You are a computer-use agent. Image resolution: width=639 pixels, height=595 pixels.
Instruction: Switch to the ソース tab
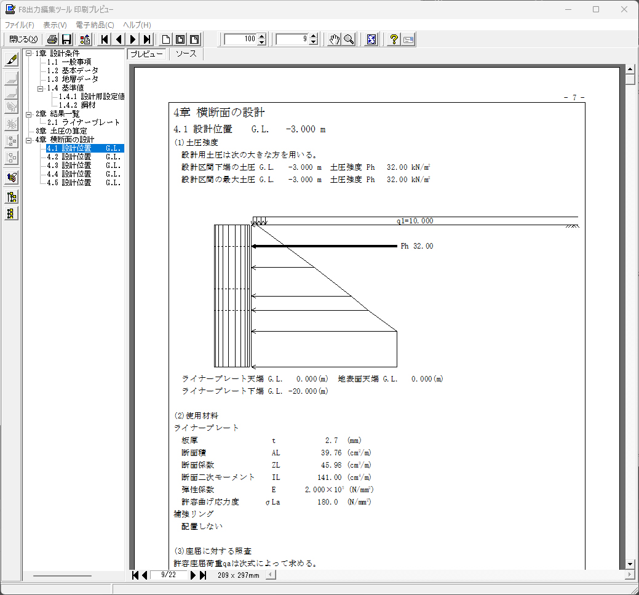pyautogui.click(x=186, y=54)
